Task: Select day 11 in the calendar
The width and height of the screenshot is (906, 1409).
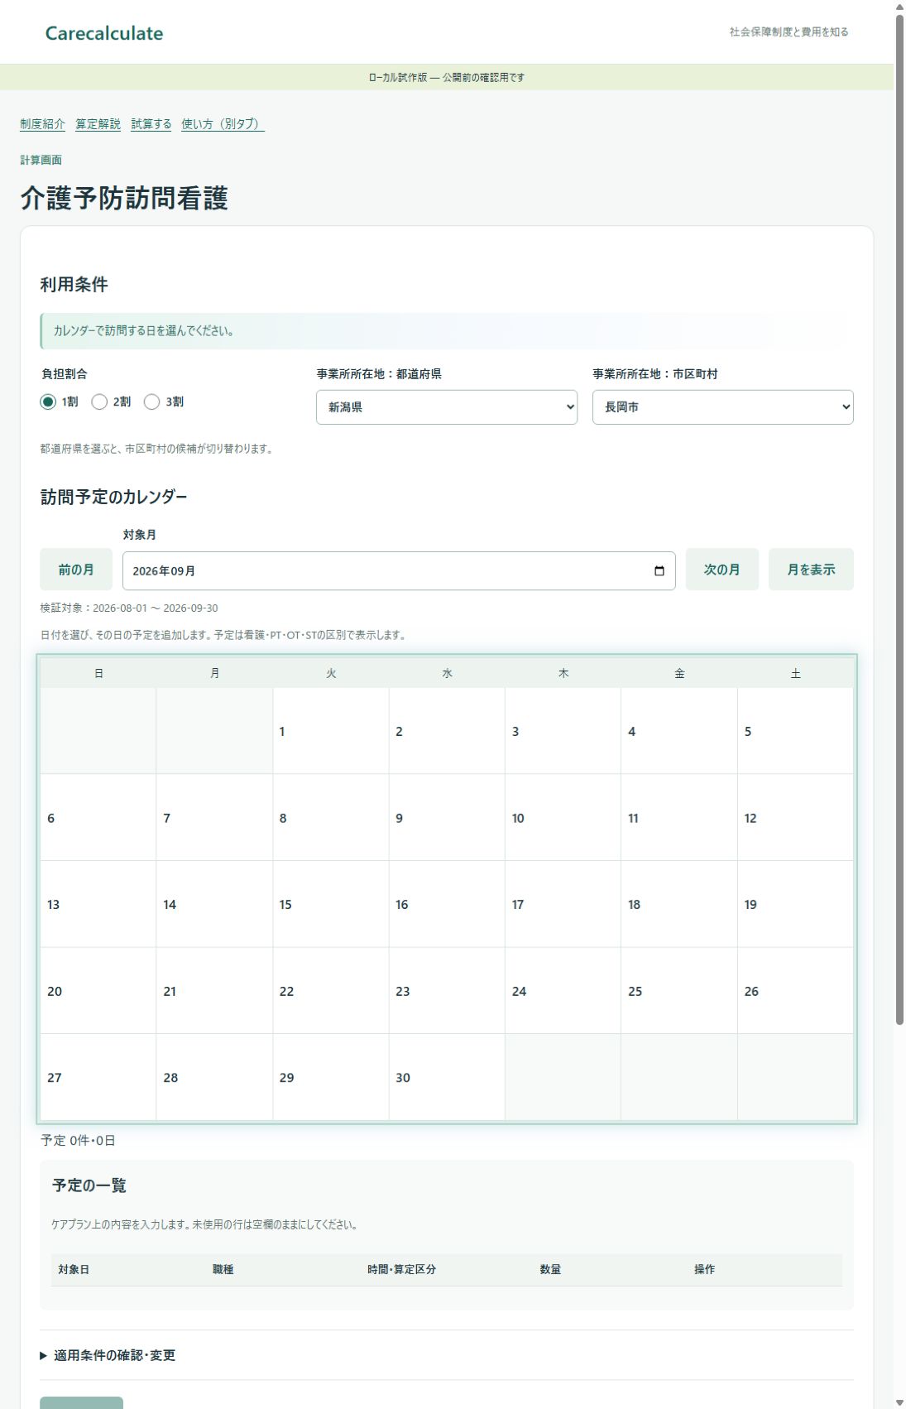Action: click(x=679, y=818)
